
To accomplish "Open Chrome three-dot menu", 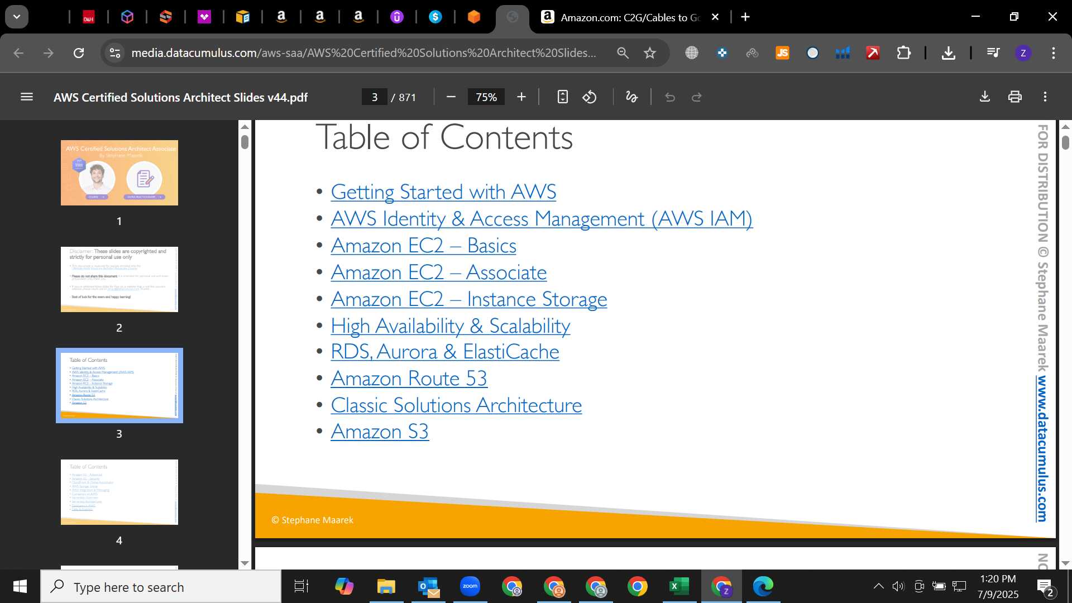I will pos(1054,53).
